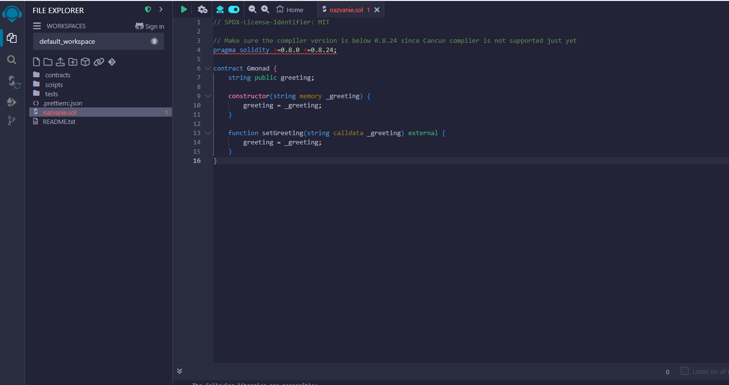Screen dimensions: 729x385
Task: Expand the scripts folder
Action: pyautogui.click(x=54, y=85)
